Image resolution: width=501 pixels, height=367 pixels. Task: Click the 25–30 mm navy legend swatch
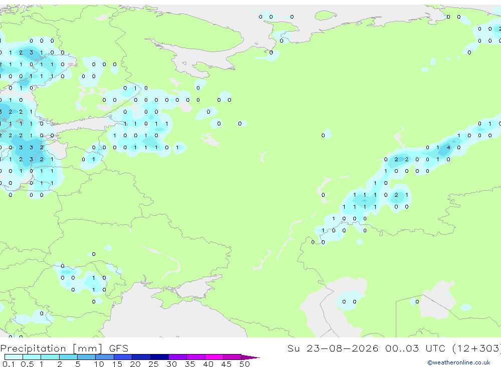(159, 357)
